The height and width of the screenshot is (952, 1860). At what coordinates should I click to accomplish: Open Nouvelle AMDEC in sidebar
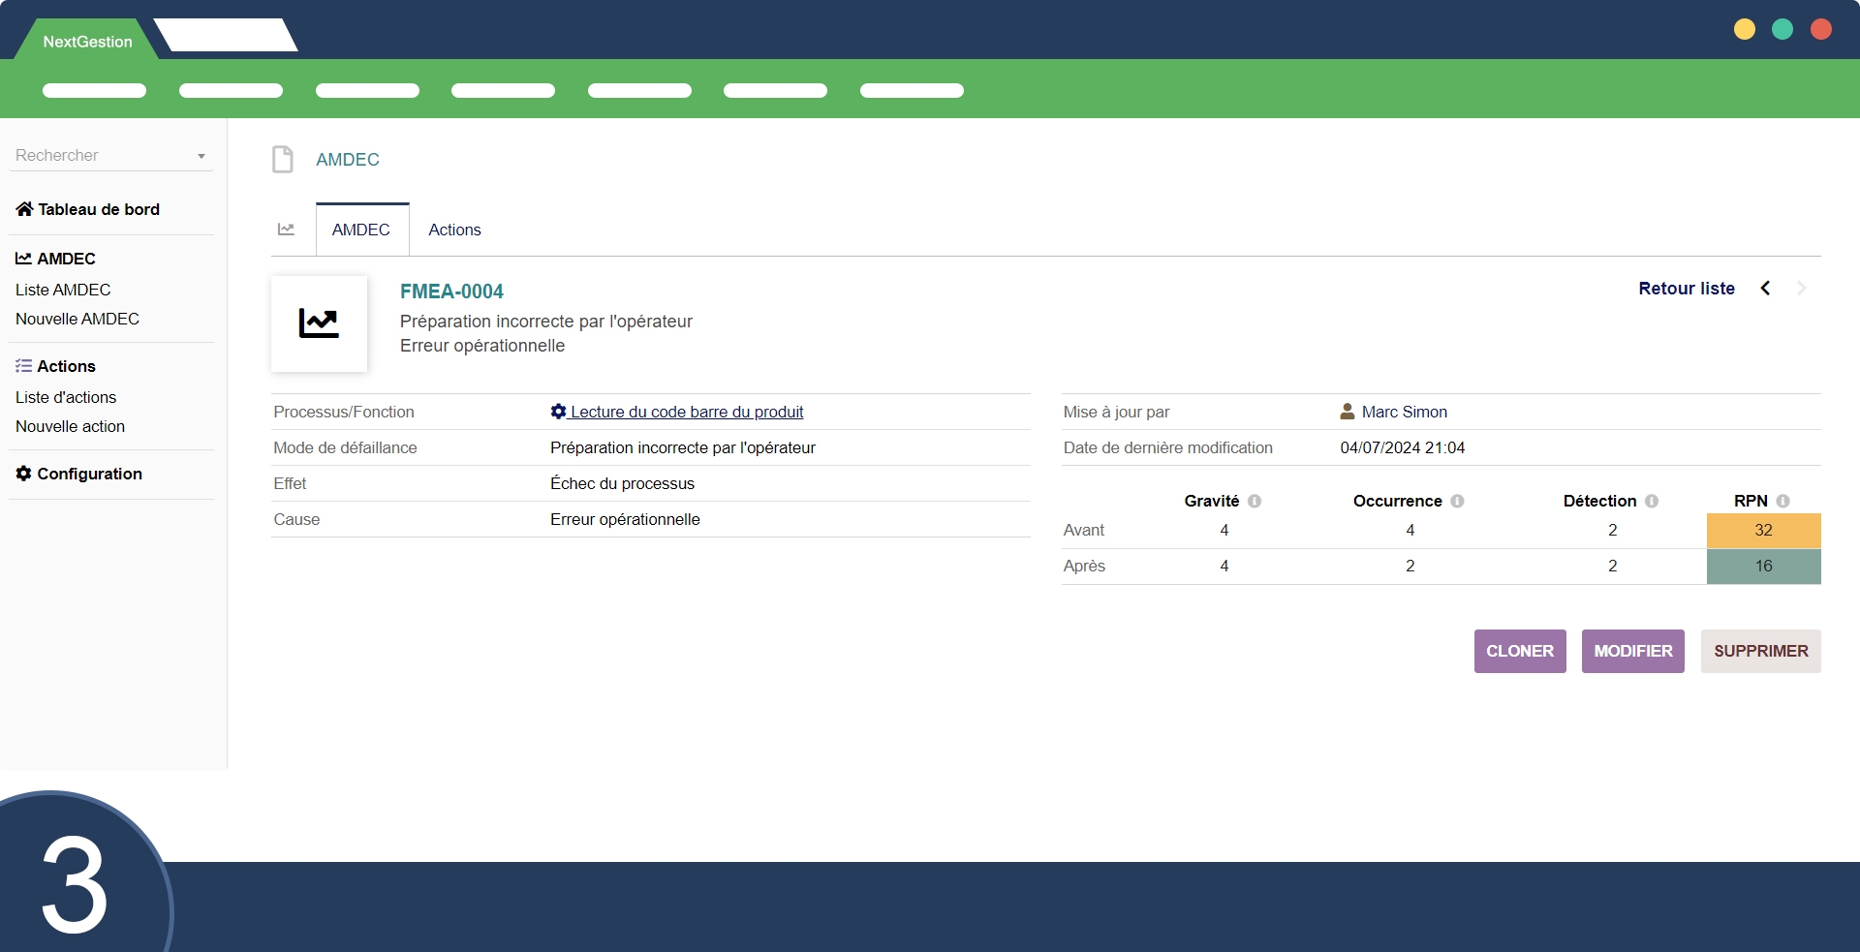pos(77,319)
